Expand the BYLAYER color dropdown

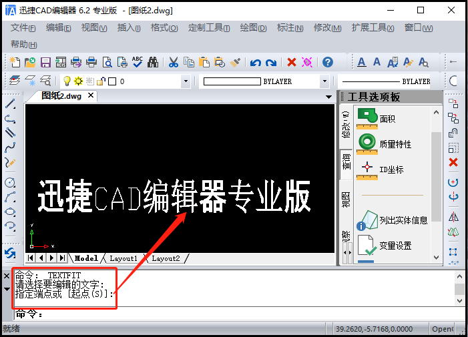click(x=324, y=81)
